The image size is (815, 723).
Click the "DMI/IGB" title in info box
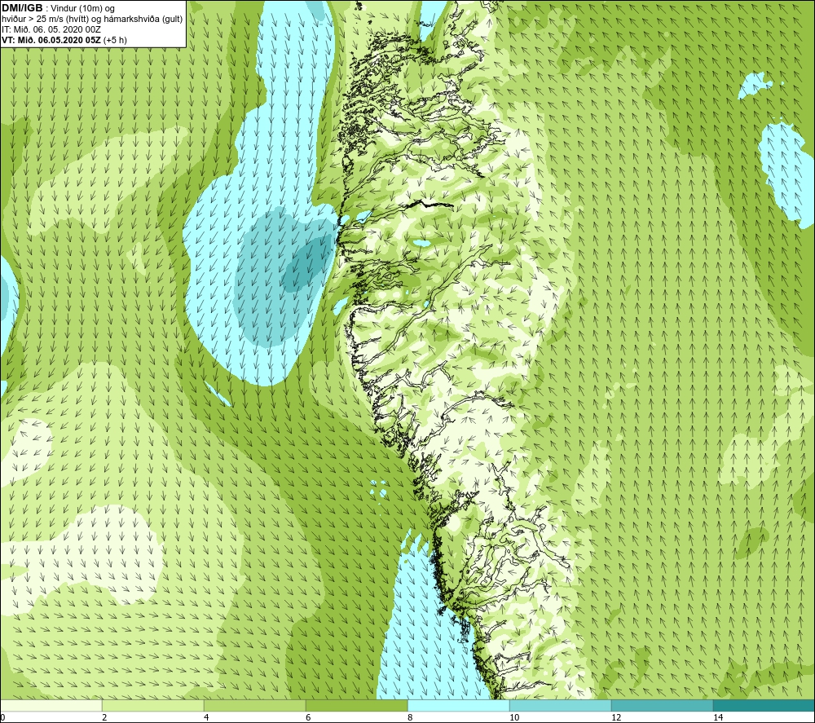coord(22,8)
